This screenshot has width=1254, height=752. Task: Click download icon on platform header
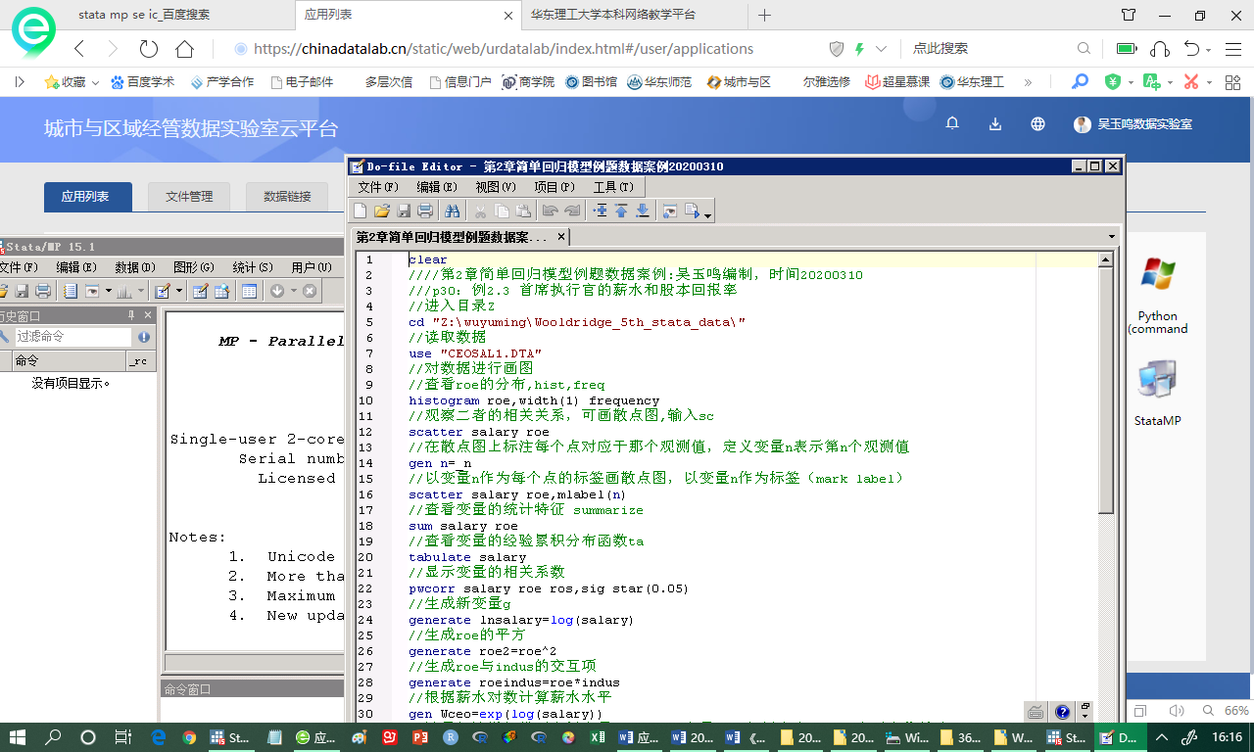995,123
